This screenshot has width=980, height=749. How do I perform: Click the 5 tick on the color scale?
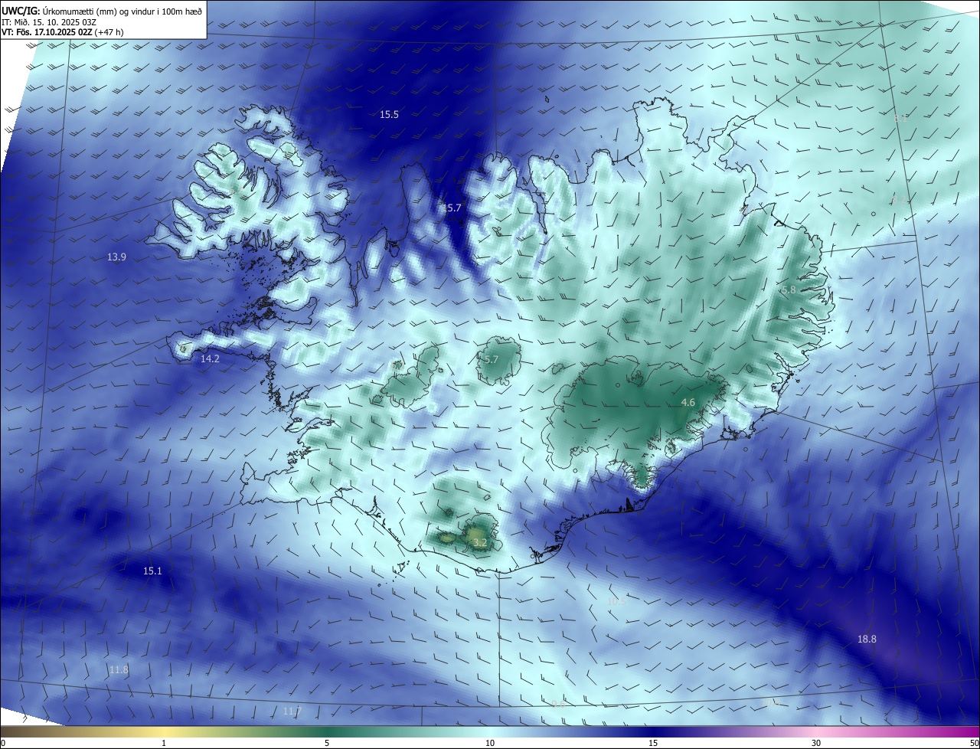[x=327, y=743]
